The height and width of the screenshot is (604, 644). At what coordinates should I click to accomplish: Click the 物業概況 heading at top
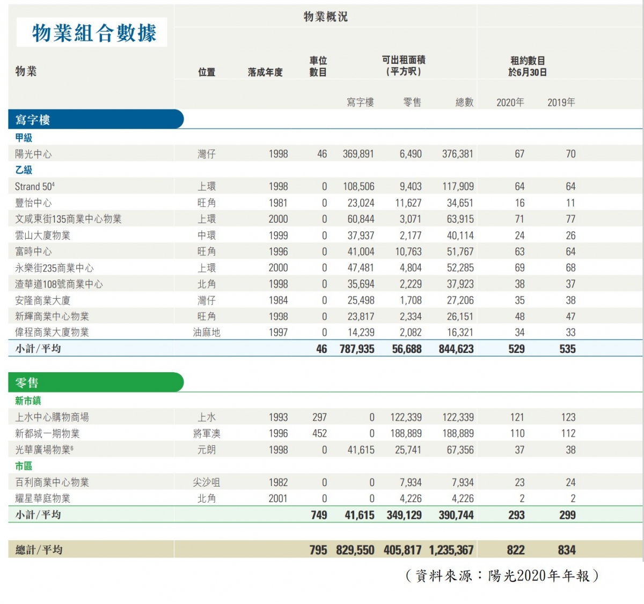325,17
